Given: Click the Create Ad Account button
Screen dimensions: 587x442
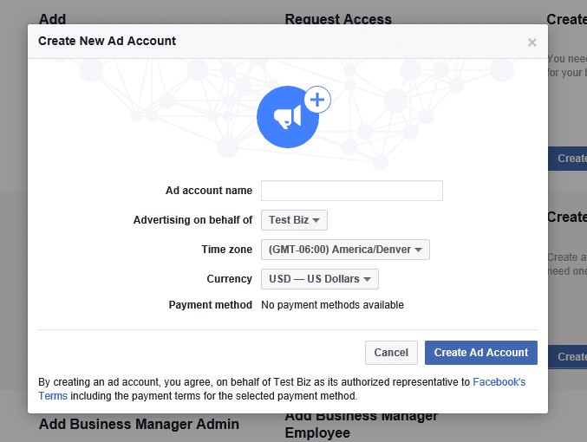Looking at the screenshot, I should [x=480, y=353].
